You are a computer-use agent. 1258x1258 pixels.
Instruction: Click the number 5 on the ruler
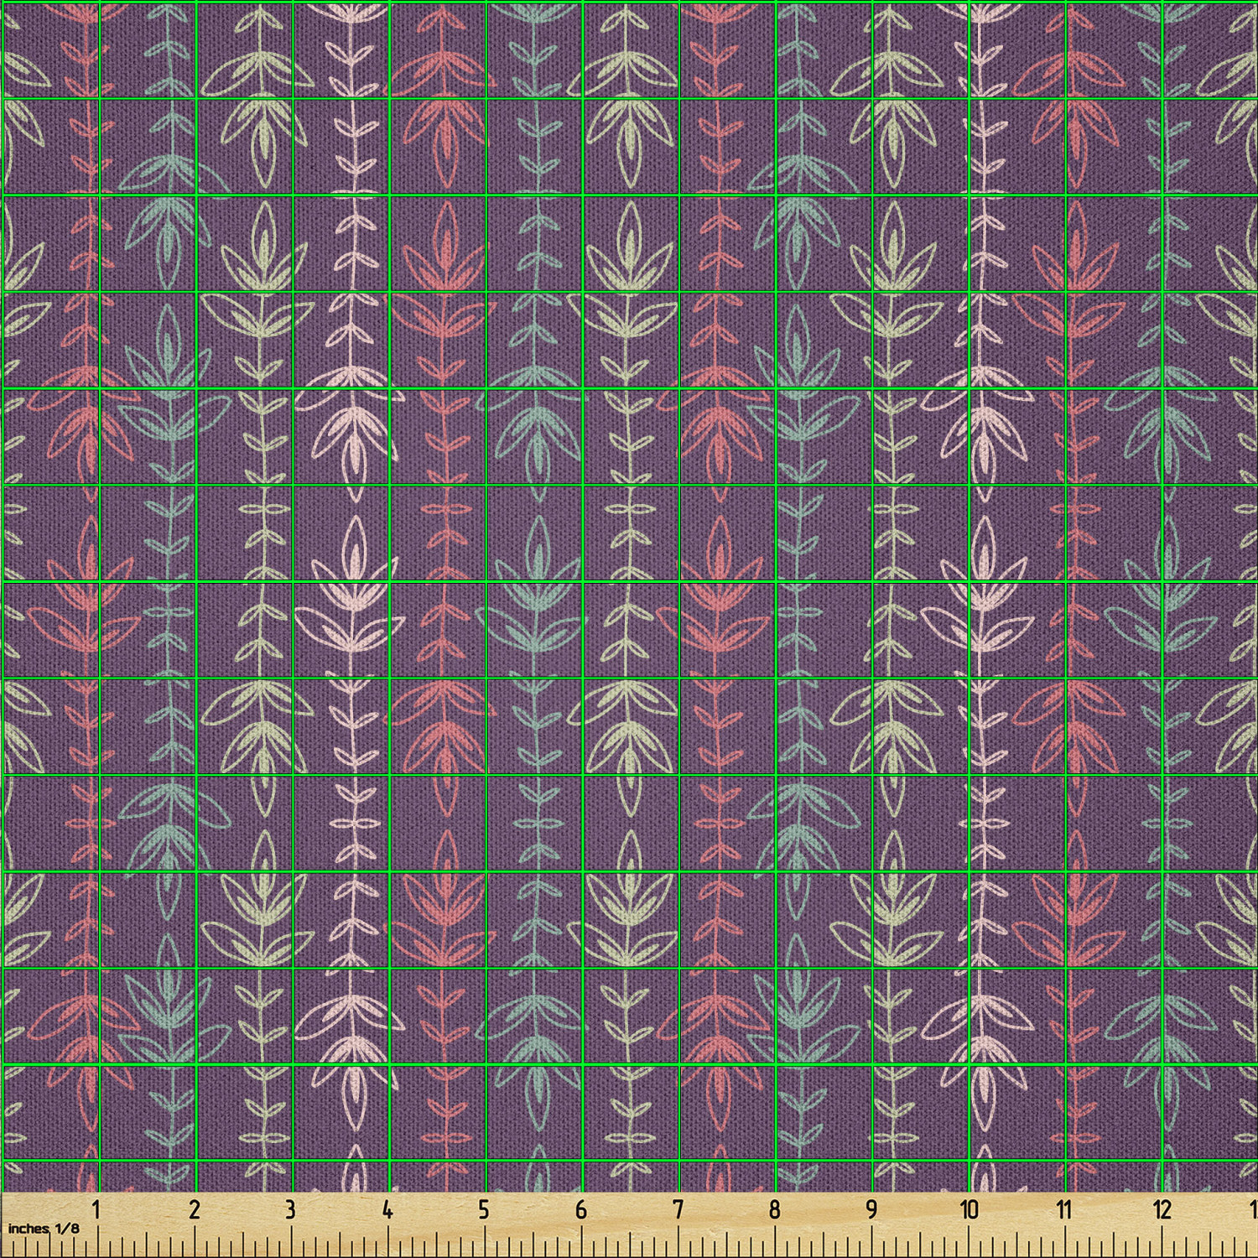coord(484,1209)
